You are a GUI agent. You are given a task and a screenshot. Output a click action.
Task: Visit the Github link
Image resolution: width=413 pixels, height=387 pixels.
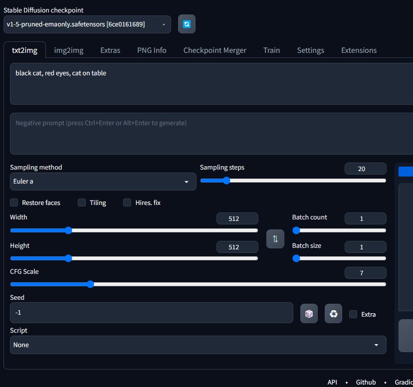tap(366, 382)
